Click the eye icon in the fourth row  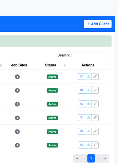tap(81, 118)
